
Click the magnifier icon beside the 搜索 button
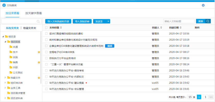[208, 21]
